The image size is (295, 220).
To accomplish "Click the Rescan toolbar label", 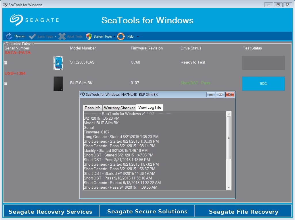I will point(20,36).
